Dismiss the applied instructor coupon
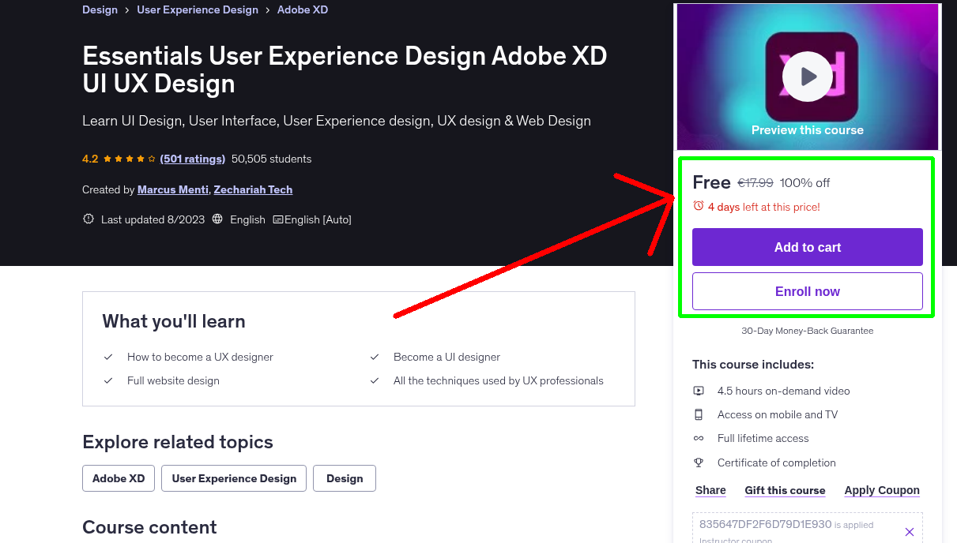This screenshot has width=957, height=543. coord(909,531)
